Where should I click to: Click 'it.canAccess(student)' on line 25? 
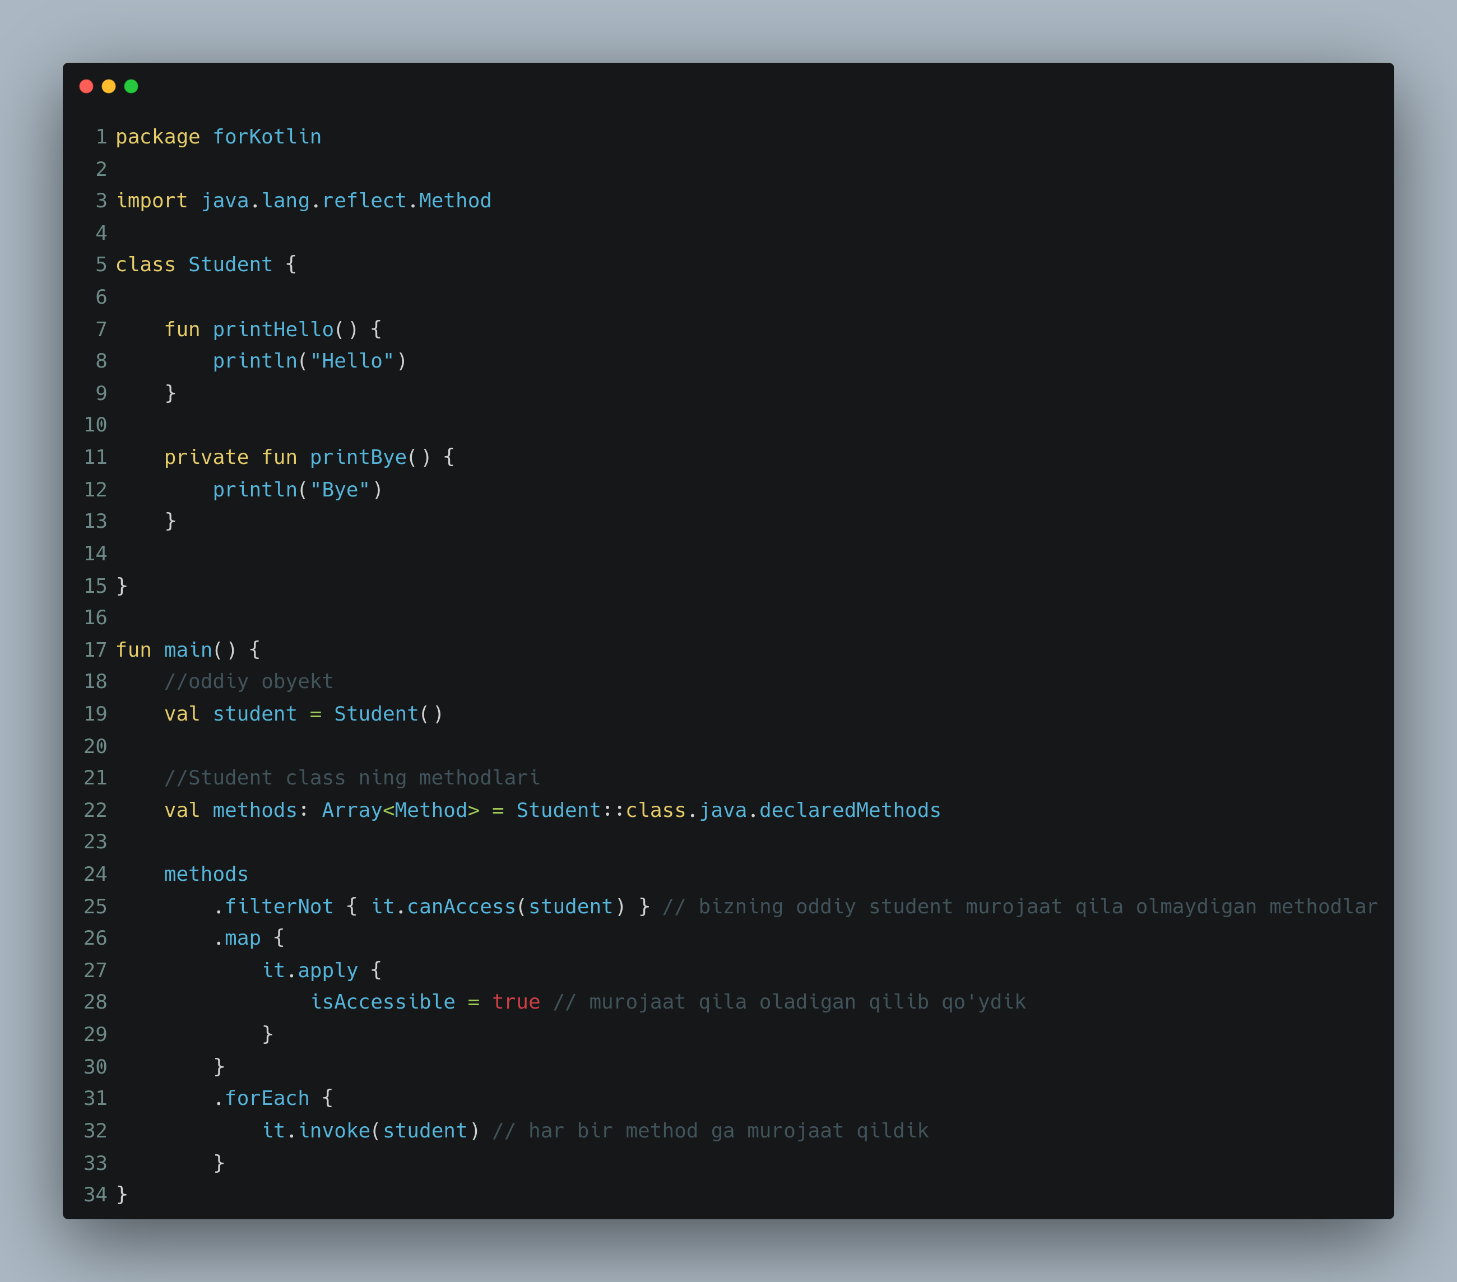[x=498, y=907]
